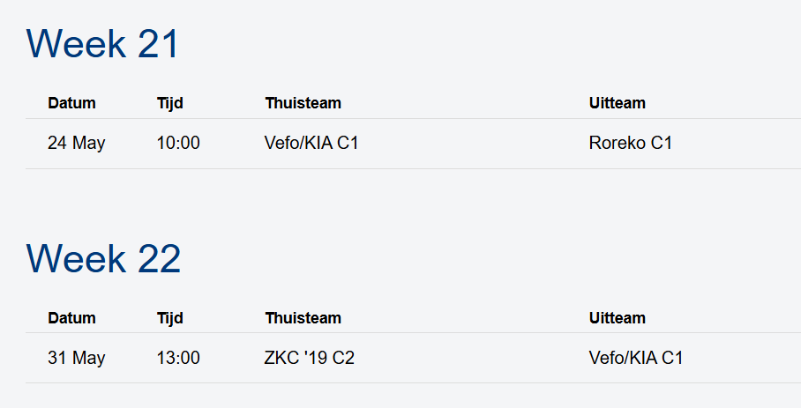Select Thuisteam column header under Week 22
The height and width of the screenshot is (408, 801).
[303, 318]
